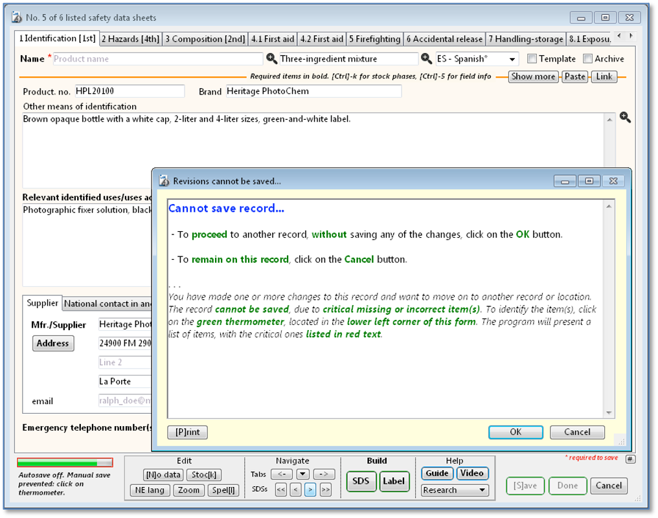658x518 pixels.
Task: Open the 8.1 Exposure tab
Action: click(x=589, y=39)
